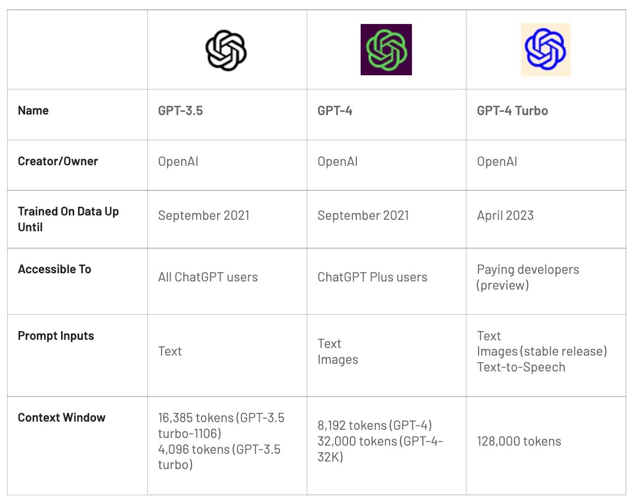The height and width of the screenshot is (504, 634).
Task: Click the Paying developers (preview) cell
Action: [x=528, y=277]
